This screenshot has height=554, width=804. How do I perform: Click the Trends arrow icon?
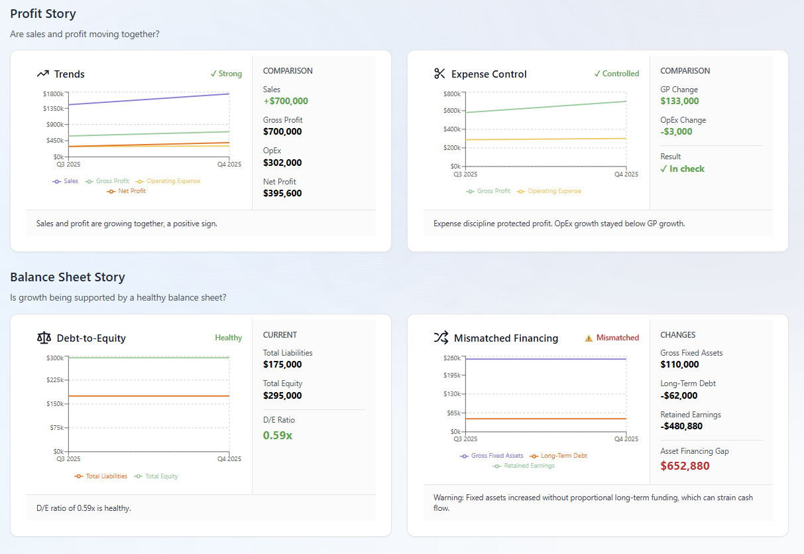pyautogui.click(x=43, y=74)
